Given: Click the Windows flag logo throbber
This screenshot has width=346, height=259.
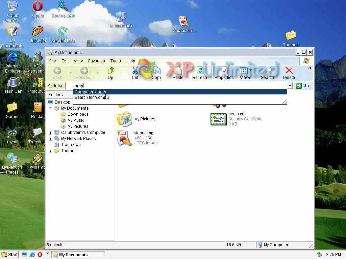Looking at the screenshot, I should (306, 61).
